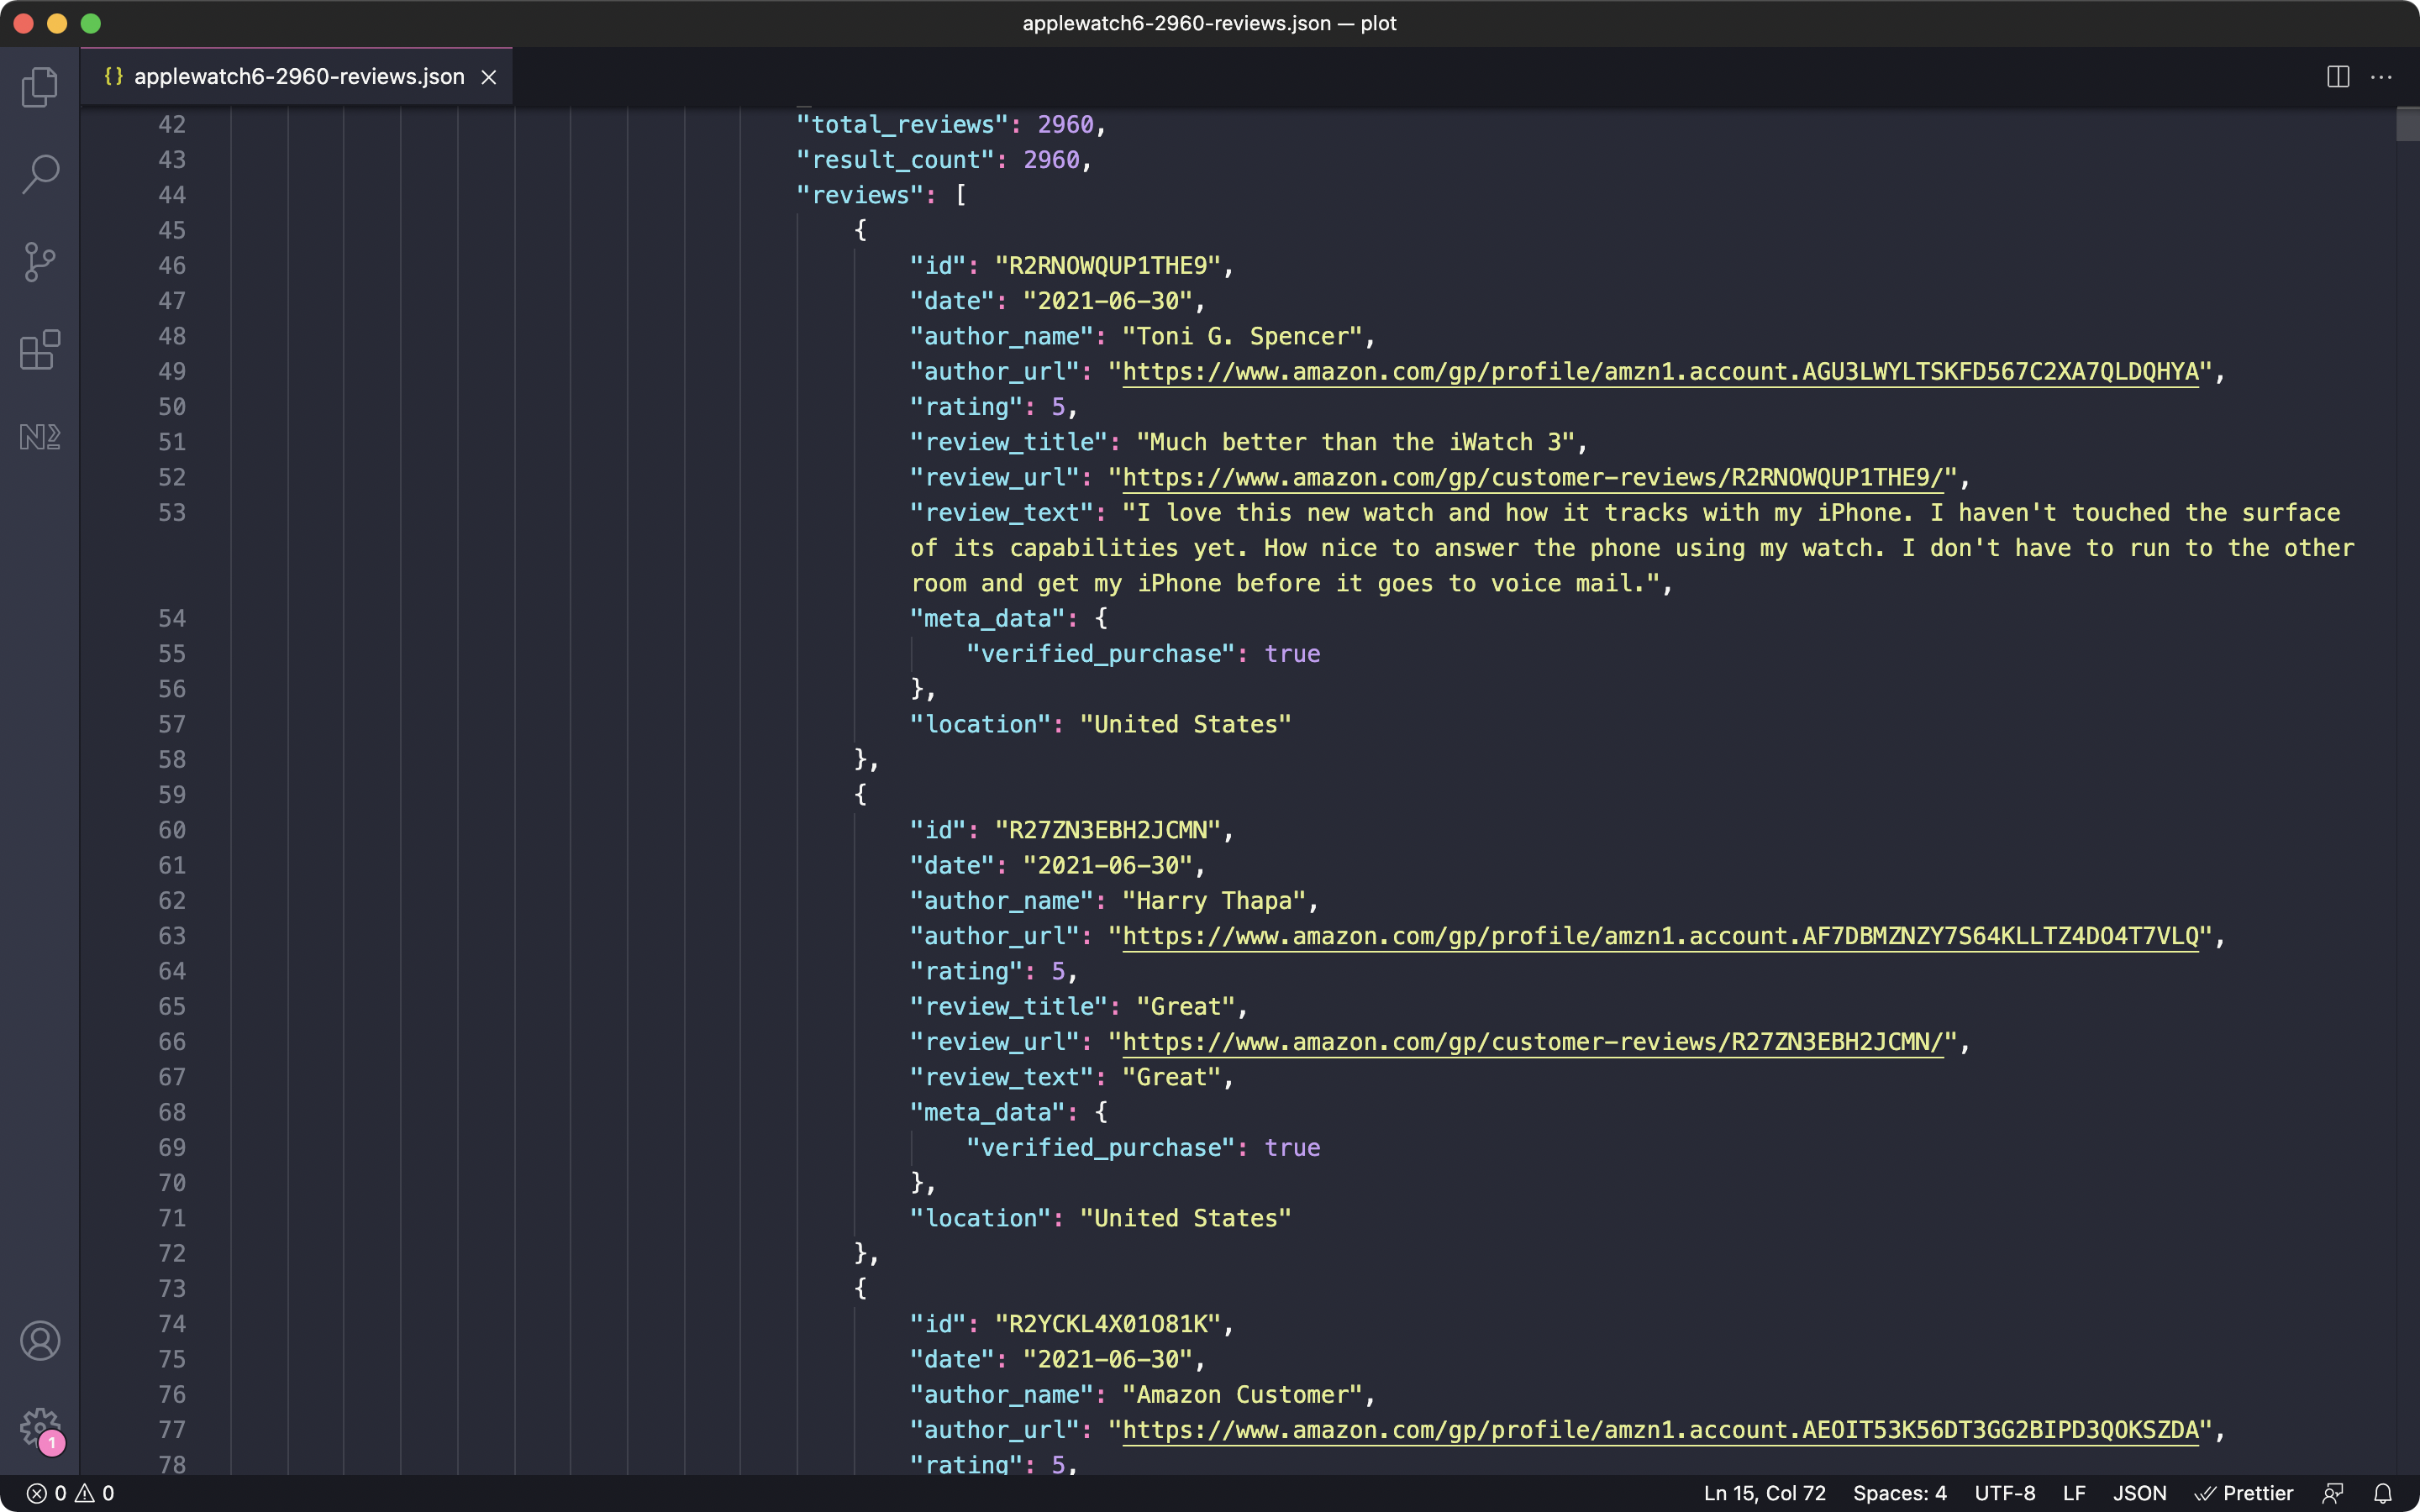Click line number 45 in the gutter
The image size is (2420, 1512).
click(172, 230)
